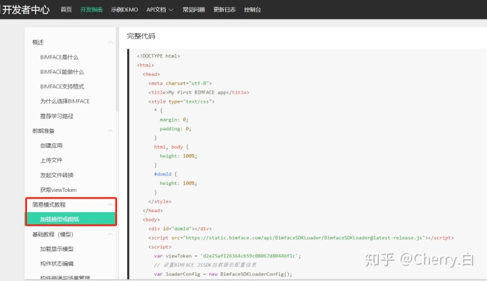The image size is (487, 281).
Task: Click the 开发者中心 site title
Action: pyautogui.click(x=26, y=9)
